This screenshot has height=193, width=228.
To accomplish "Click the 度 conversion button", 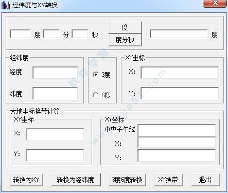I will tap(125, 27).
